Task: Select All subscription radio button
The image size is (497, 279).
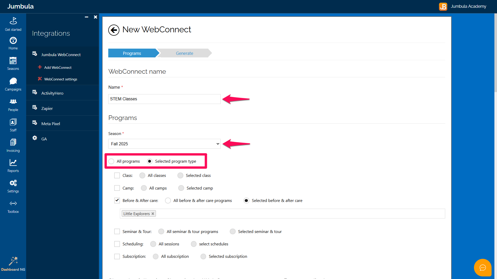Action: [156, 256]
